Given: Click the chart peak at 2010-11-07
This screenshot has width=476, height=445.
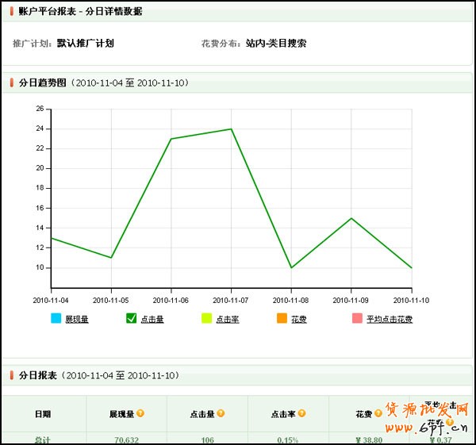Looking at the screenshot, I should (x=231, y=129).
